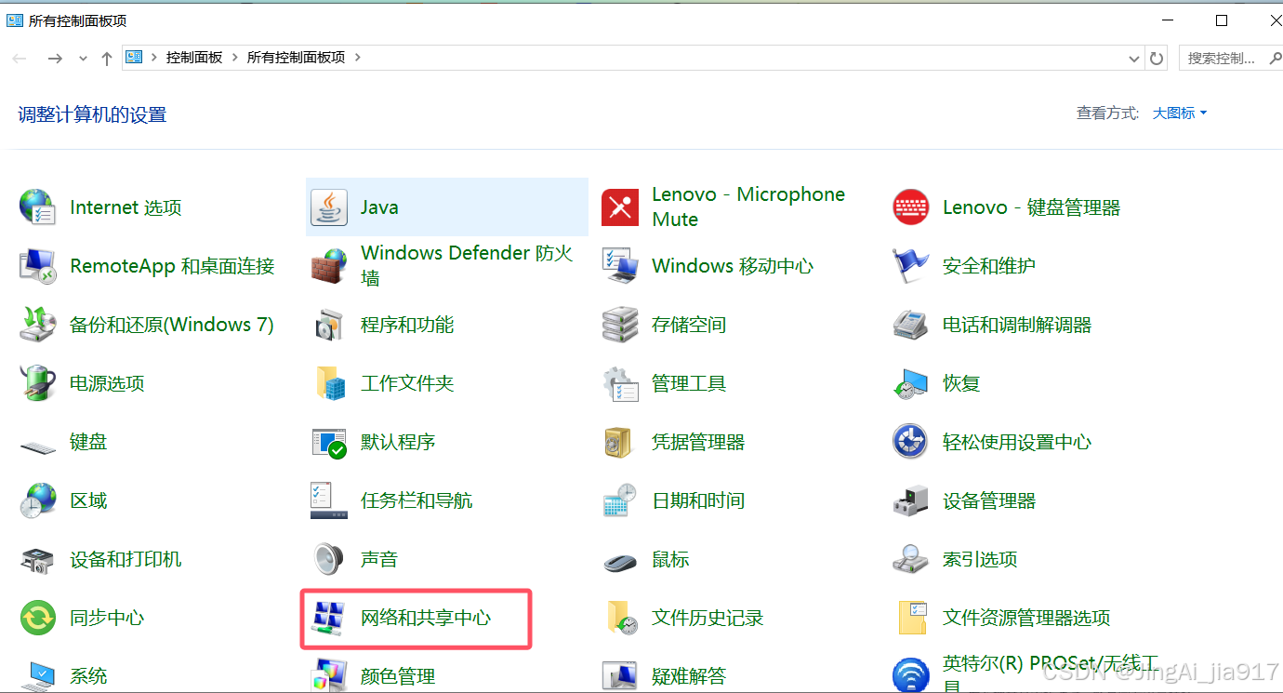Expand chevron after 控制面板 breadcrumb

234,58
